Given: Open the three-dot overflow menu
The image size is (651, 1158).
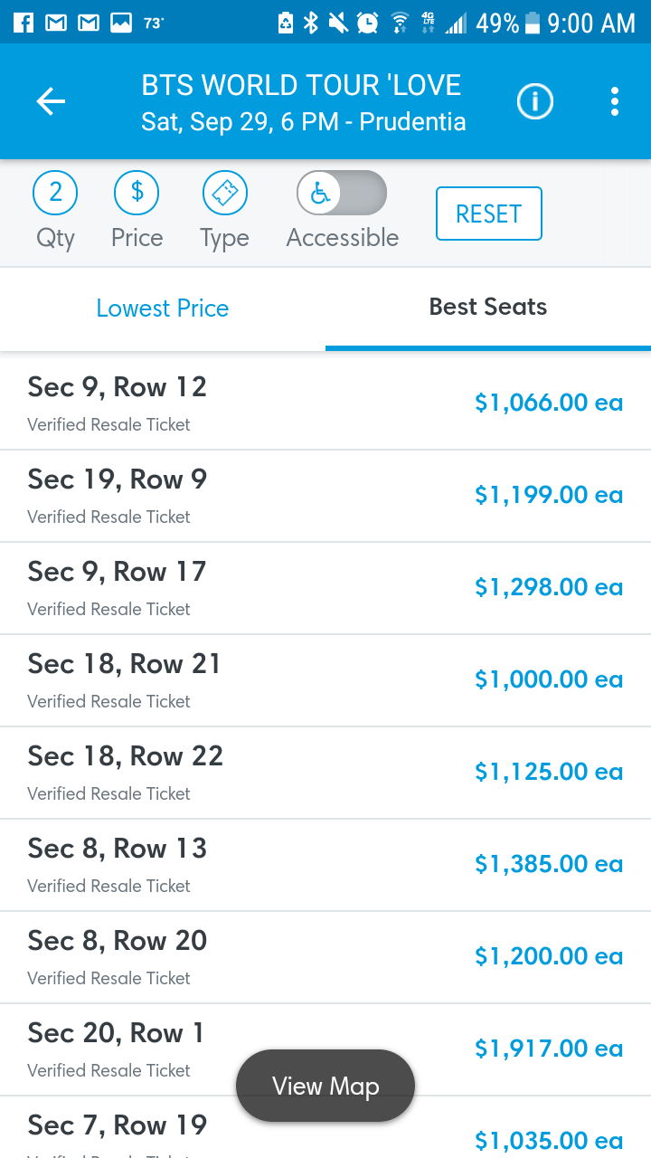Looking at the screenshot, I should (x=615, y=102).
